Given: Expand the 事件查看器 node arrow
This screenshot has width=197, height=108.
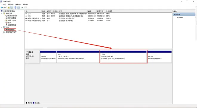Looking at the screenshot, I should (4, 18).
